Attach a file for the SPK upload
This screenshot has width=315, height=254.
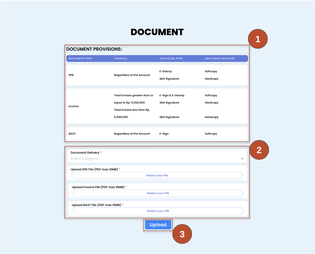[157, 175]
